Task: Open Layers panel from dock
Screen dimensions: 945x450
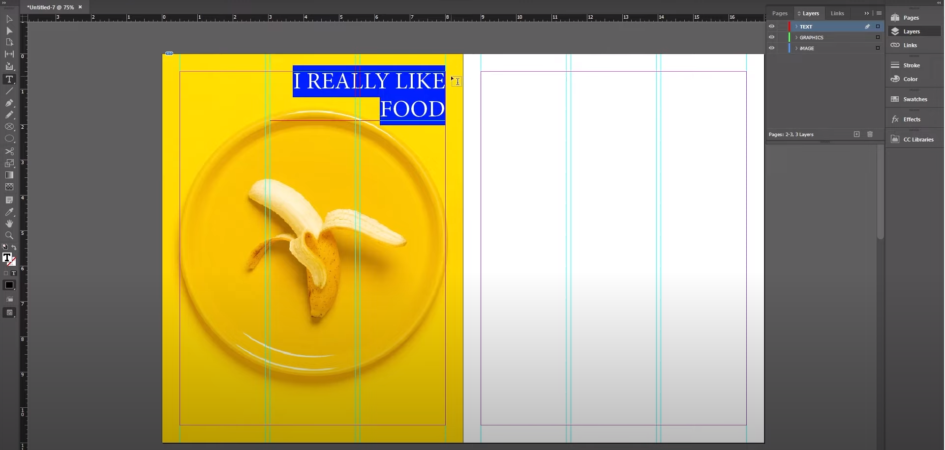Action: [x=914, y=31]
